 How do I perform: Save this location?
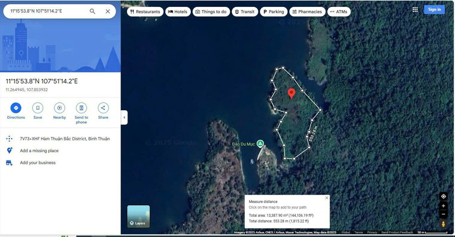[38, 111]
